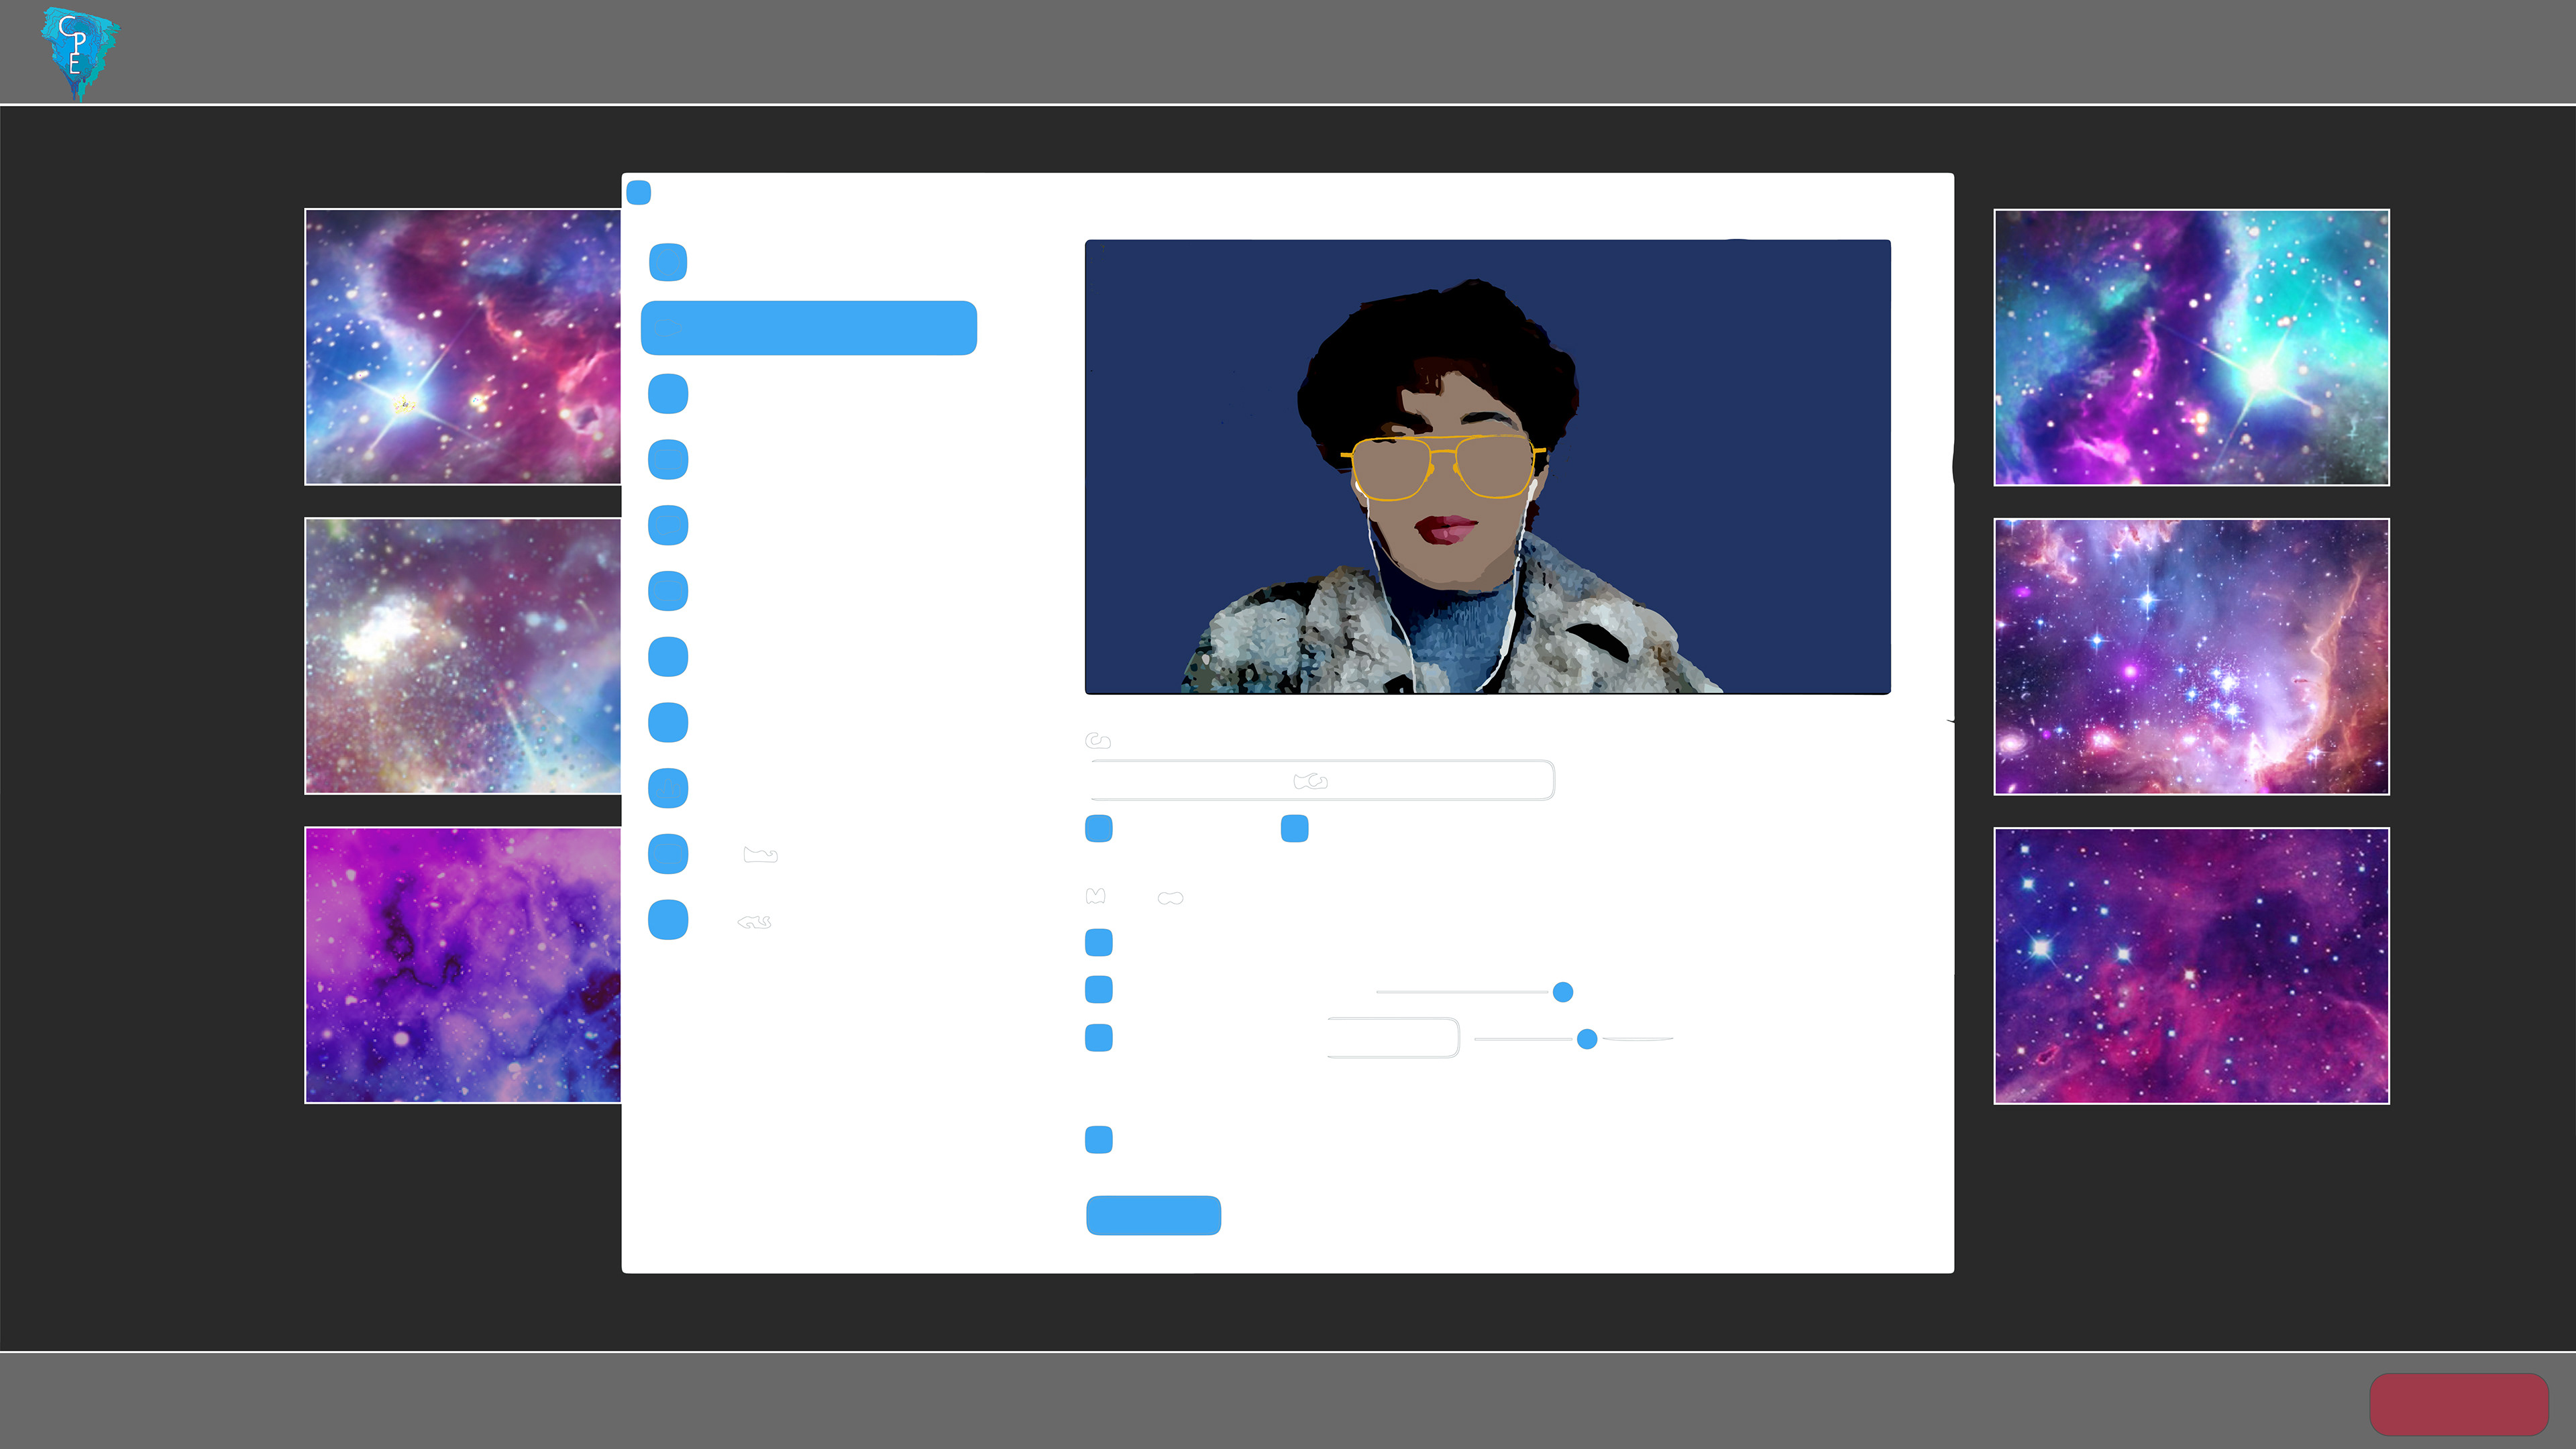Viewport: 2576px width, 1449px height.
Task: Toggle the checkbox left of the small dropdown
Action: pyautogui.click(x=1098, y=1038)
